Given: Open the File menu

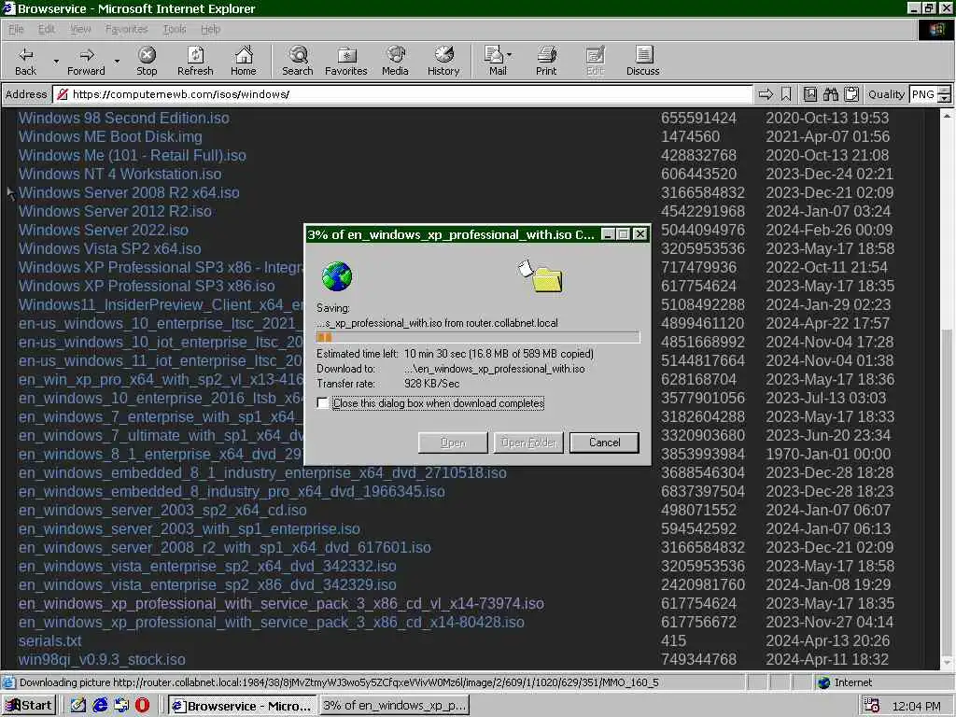Looking at the screenshot, I should (16, 29).
